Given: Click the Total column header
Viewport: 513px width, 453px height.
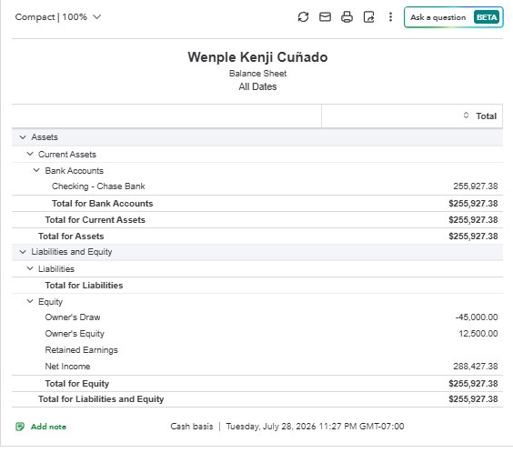Looking at the screenshot, I should (x=487, y=116).
